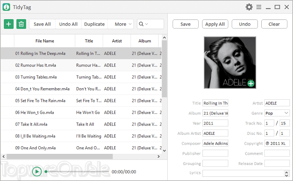The width and height of the screenshot is (293, 181).
Task: Select 09 One And Only.m4a
Action: 81,147
